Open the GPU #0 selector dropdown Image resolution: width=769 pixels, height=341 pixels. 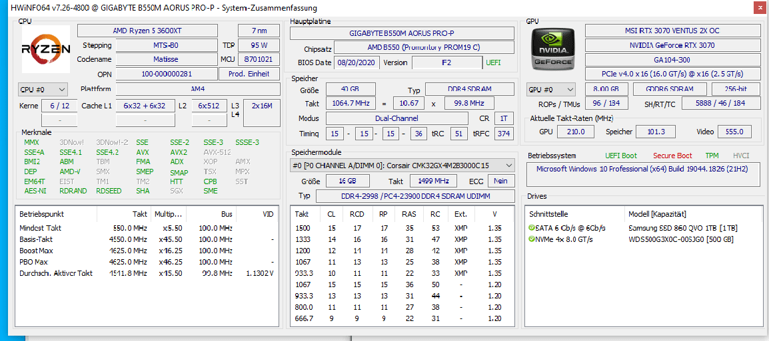tap(550, 90)
